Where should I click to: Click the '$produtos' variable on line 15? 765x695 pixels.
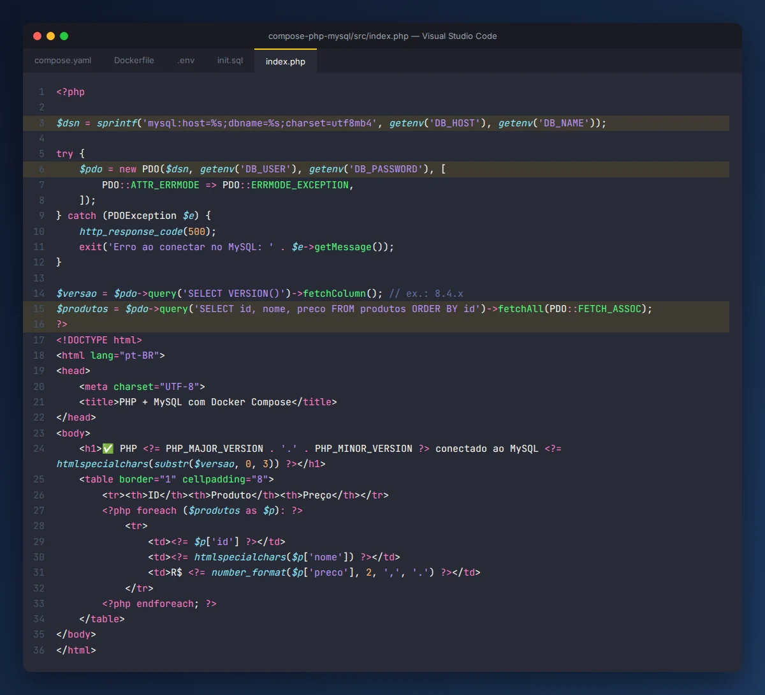pyautogui.click(x=82, y=309)
